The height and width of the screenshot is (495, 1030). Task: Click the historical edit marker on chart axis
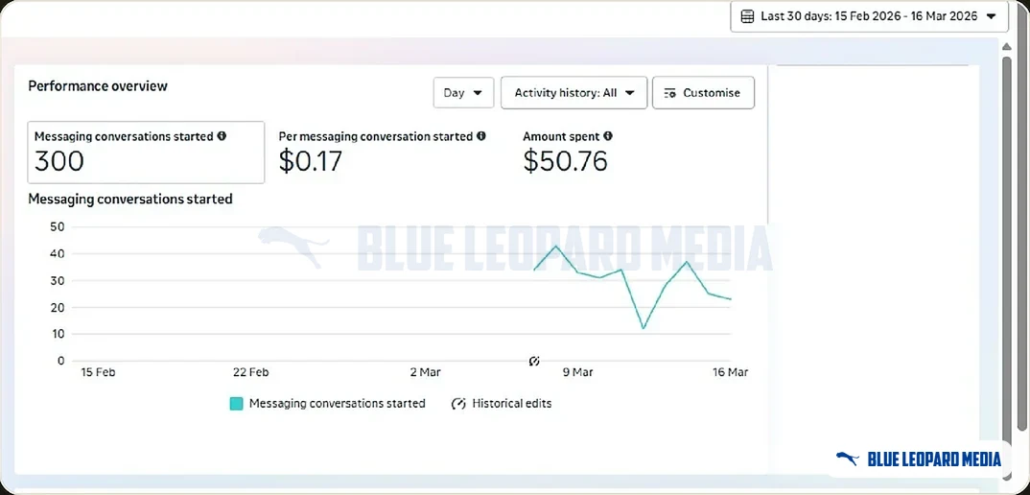534,361
